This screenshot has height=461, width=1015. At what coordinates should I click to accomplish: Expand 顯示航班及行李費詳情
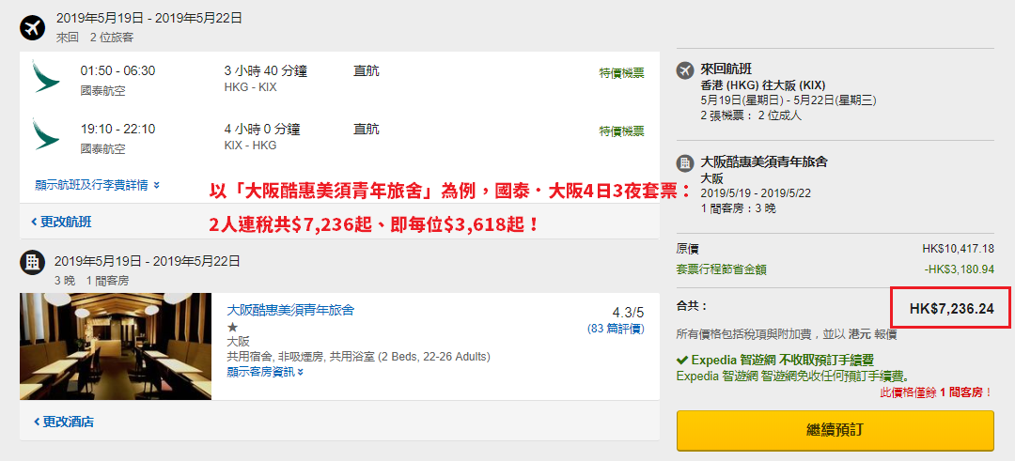click(x=97, y=186)
